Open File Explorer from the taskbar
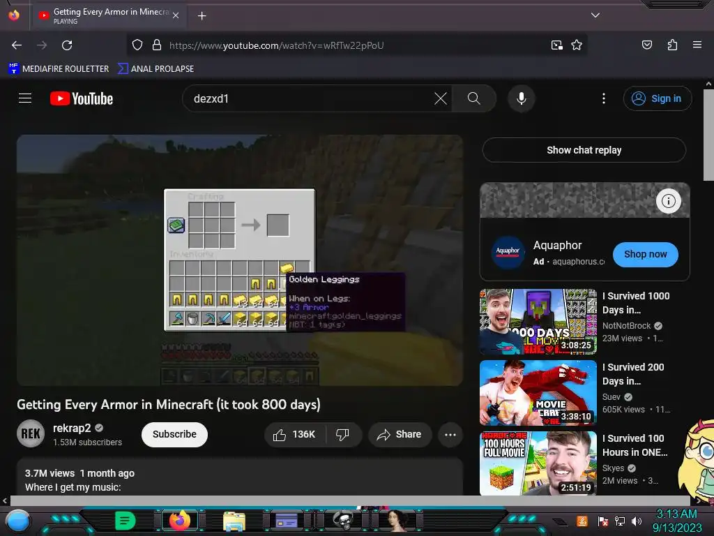714x536 pixels. click(x=234, y=521)
